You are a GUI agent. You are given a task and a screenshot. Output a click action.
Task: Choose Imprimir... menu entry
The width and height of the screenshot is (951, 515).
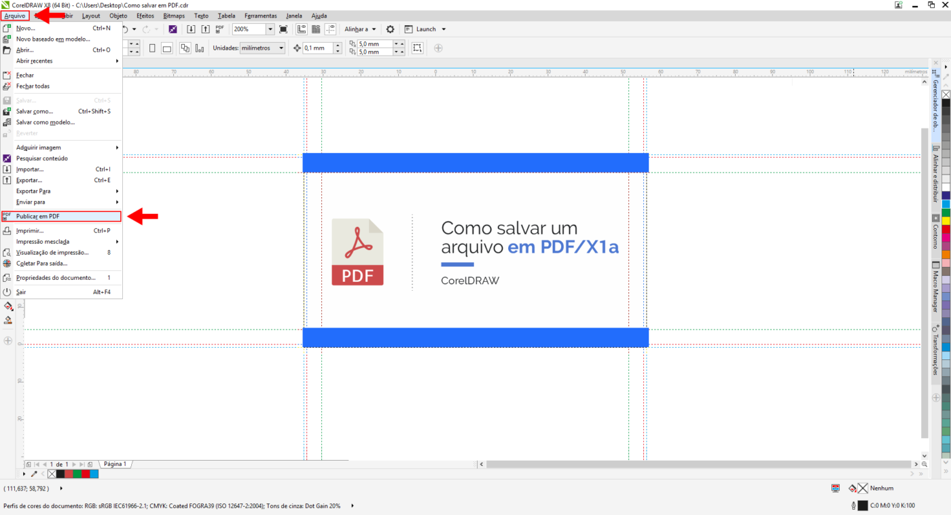[61, 230]
